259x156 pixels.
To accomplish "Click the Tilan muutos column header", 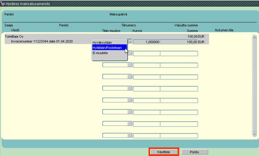I will tap(111, 31).
